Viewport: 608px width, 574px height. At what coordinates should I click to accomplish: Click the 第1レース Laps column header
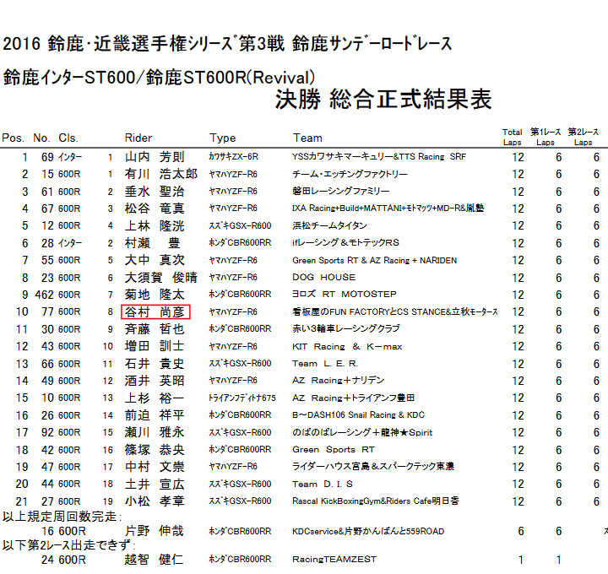click(546, 138)
